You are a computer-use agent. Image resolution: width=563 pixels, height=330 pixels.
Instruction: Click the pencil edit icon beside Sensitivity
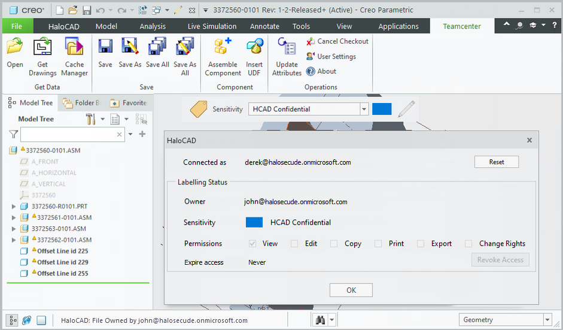click(406, 109)
